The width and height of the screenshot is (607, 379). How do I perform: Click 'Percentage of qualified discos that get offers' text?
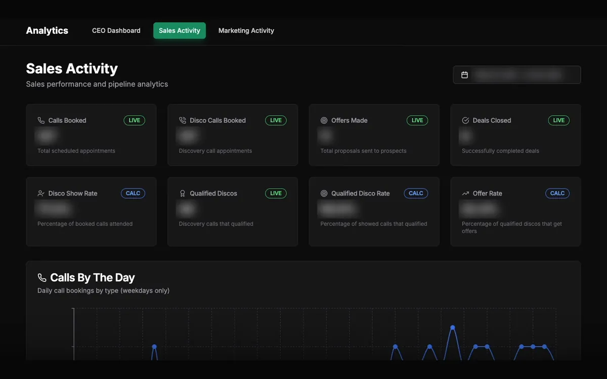(x=512, y=227)
